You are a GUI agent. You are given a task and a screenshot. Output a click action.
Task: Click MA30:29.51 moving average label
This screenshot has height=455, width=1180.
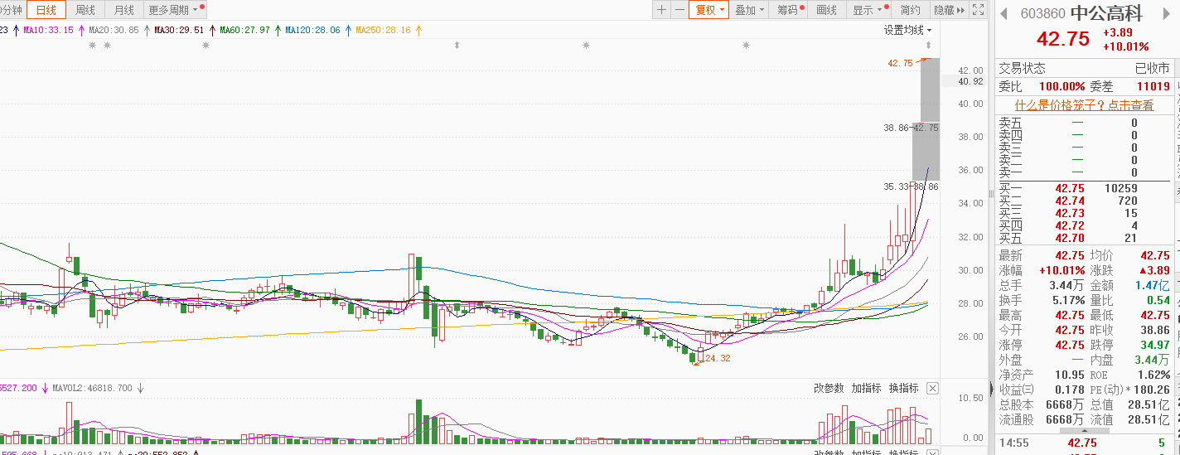[x=180, y=31]
